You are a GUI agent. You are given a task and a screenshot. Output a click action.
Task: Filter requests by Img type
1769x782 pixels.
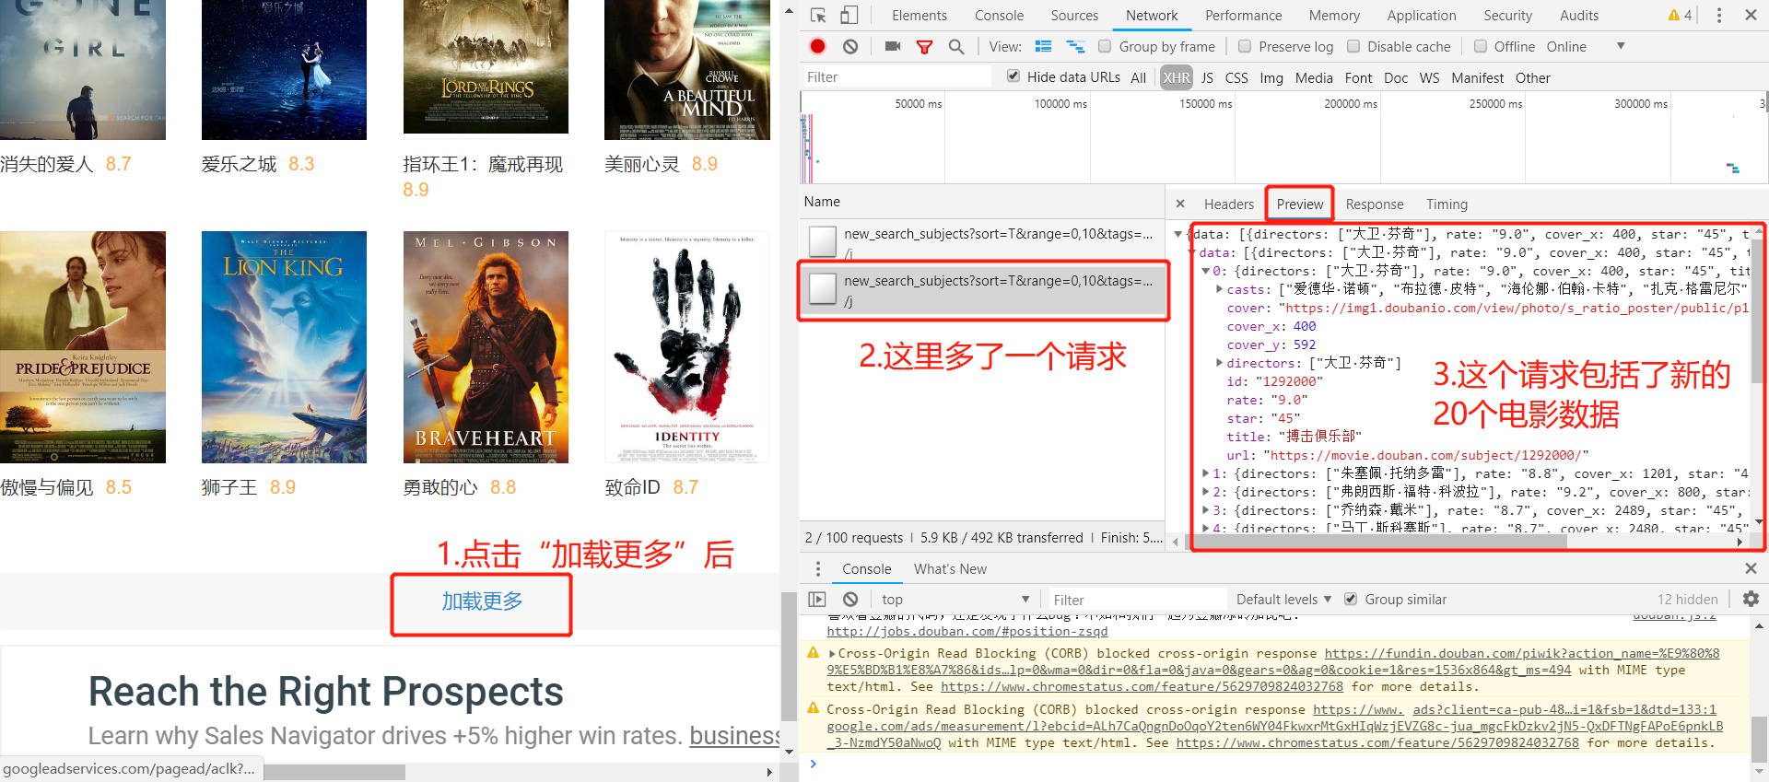tap(1271, 77)
